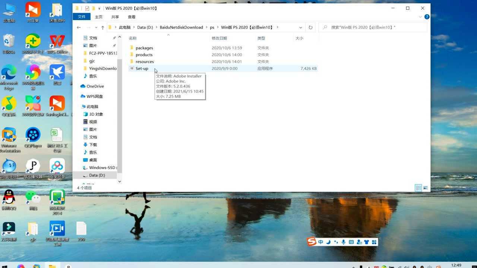
Task: Select 3D 对象 in the navigation pane
Action: [96, 114]
